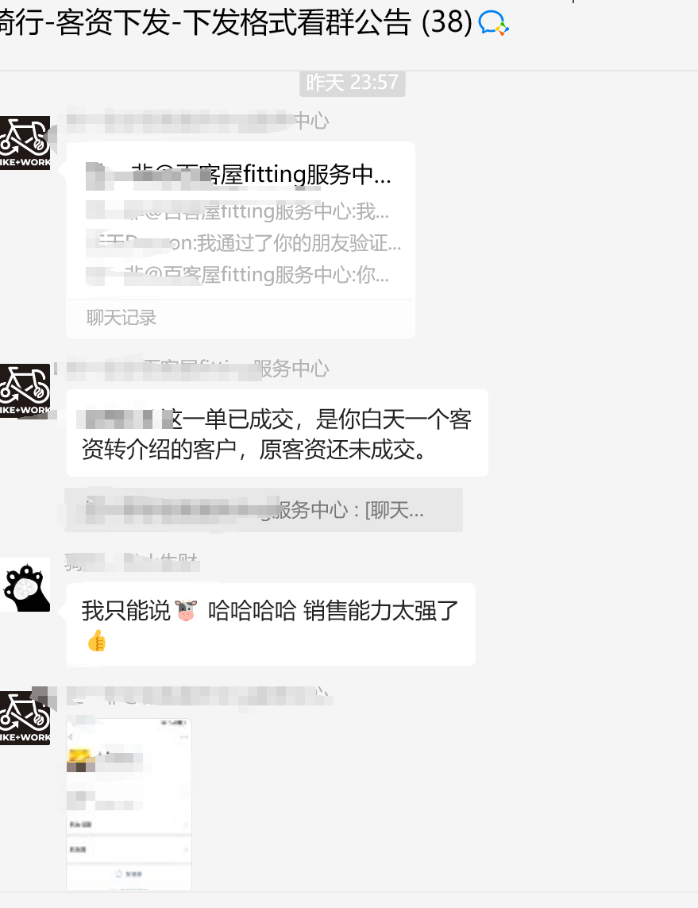This screenshot has height=908, width=698.
Task: Open the quoted reply ending in [聊天…
Action: (264, 510)
